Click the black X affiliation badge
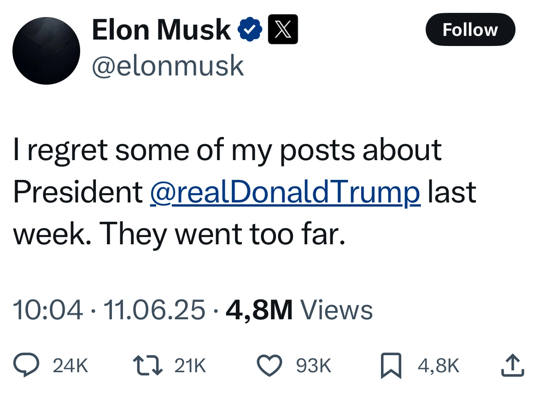The width and height of the screenshot is (539, 415). point(283,29)
